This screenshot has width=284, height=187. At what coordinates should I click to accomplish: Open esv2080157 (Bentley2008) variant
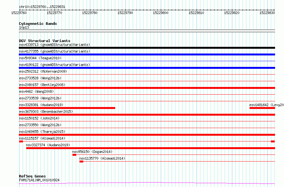point(42,85)
